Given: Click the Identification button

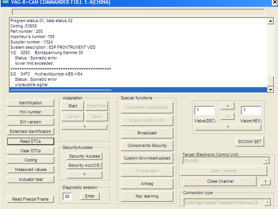Looking at the screenshot, I should (x=30, y=103).
